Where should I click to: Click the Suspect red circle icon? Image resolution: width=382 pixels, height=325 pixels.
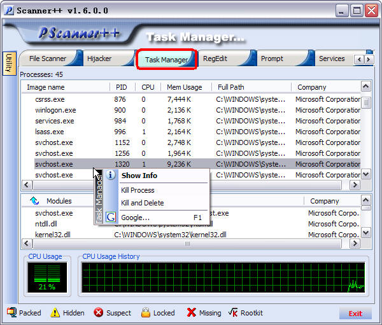(x=99, y=312)
